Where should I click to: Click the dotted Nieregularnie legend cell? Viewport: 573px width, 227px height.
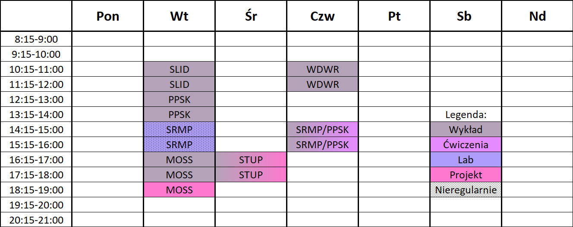tap(466, 190)
